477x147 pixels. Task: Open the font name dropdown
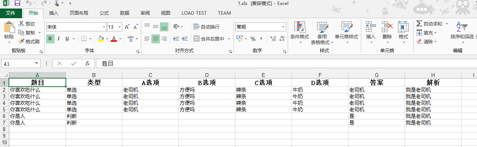(104, 27)
